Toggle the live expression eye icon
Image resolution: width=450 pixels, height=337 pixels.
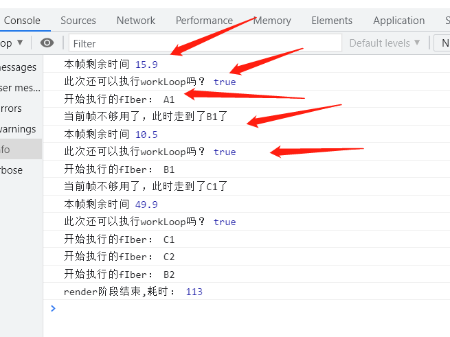point(47,43)
